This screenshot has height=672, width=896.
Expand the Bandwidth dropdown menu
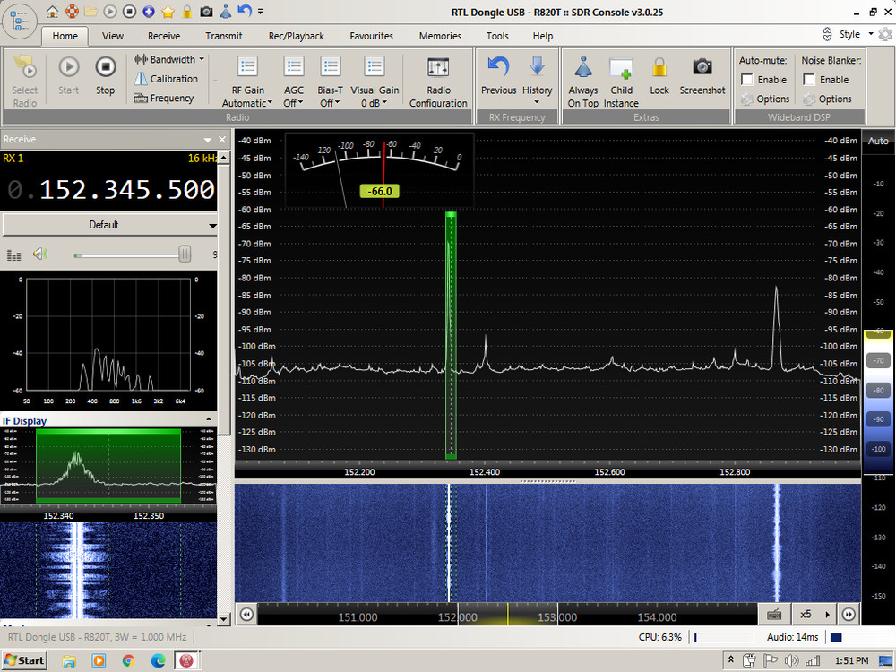(x=169, y=59)
